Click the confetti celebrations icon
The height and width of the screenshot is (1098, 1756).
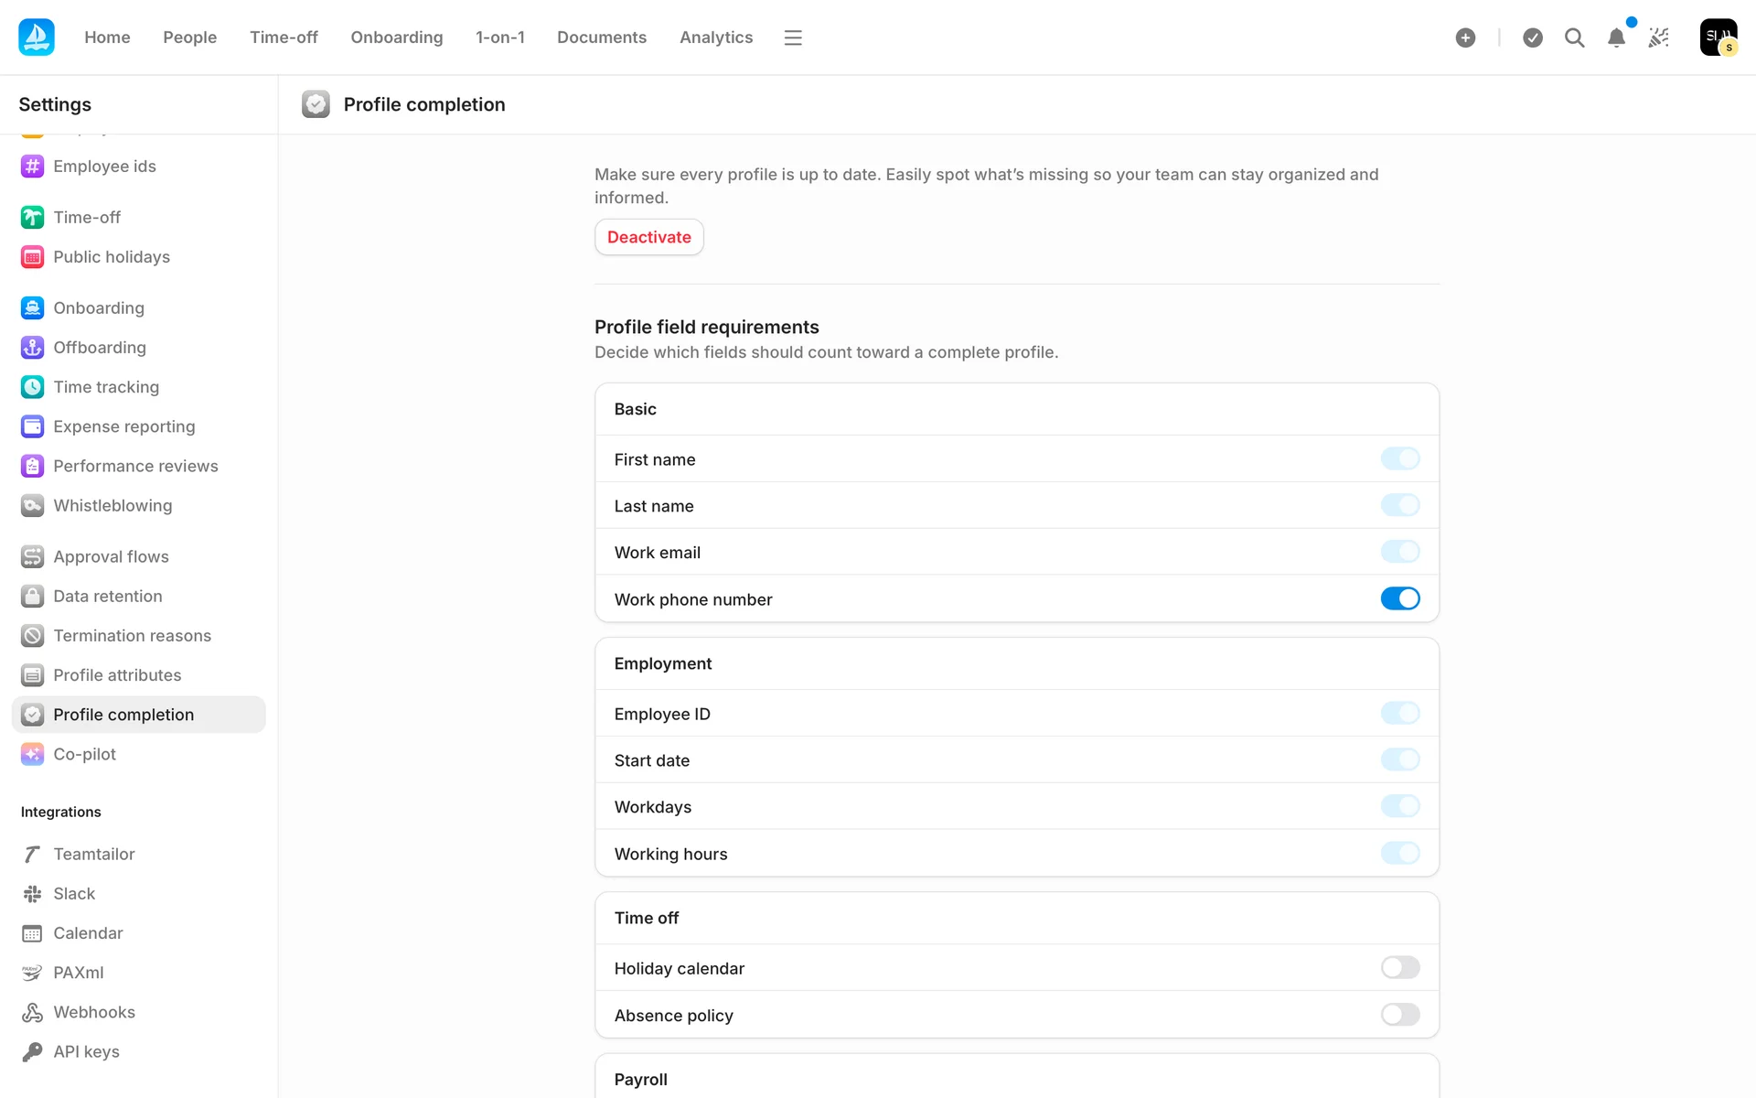(x=1658, y=38)
